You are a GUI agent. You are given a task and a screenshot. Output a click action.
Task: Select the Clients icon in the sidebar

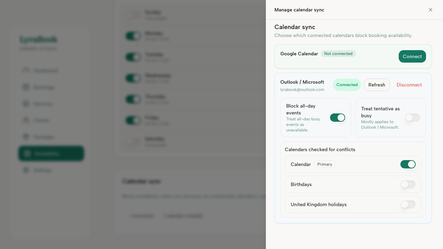[26, 120]
